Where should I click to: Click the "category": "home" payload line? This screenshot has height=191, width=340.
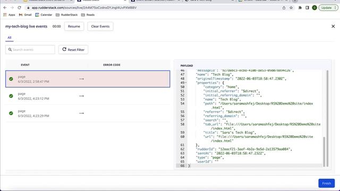tap(221, 87)
